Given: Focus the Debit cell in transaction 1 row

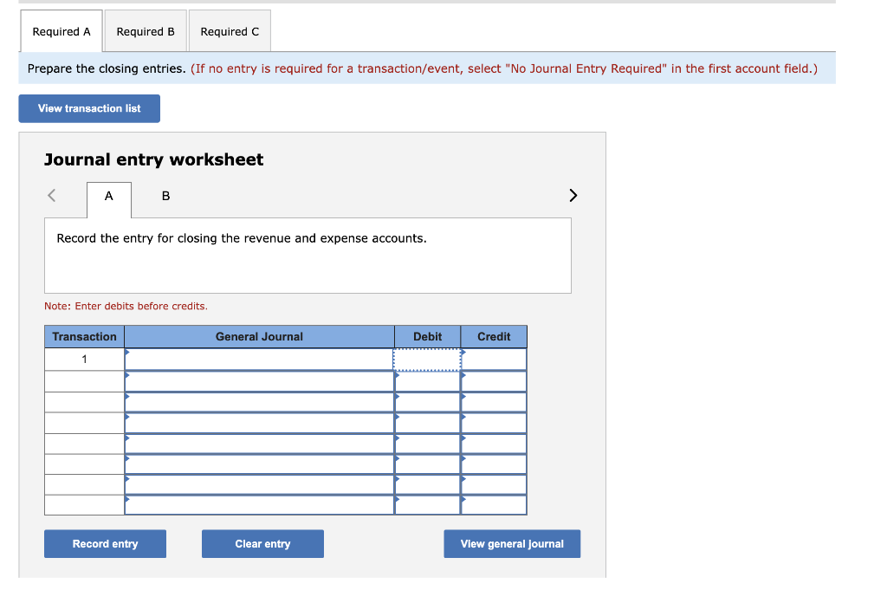Looking at the screenshot, I should [427, 360].
